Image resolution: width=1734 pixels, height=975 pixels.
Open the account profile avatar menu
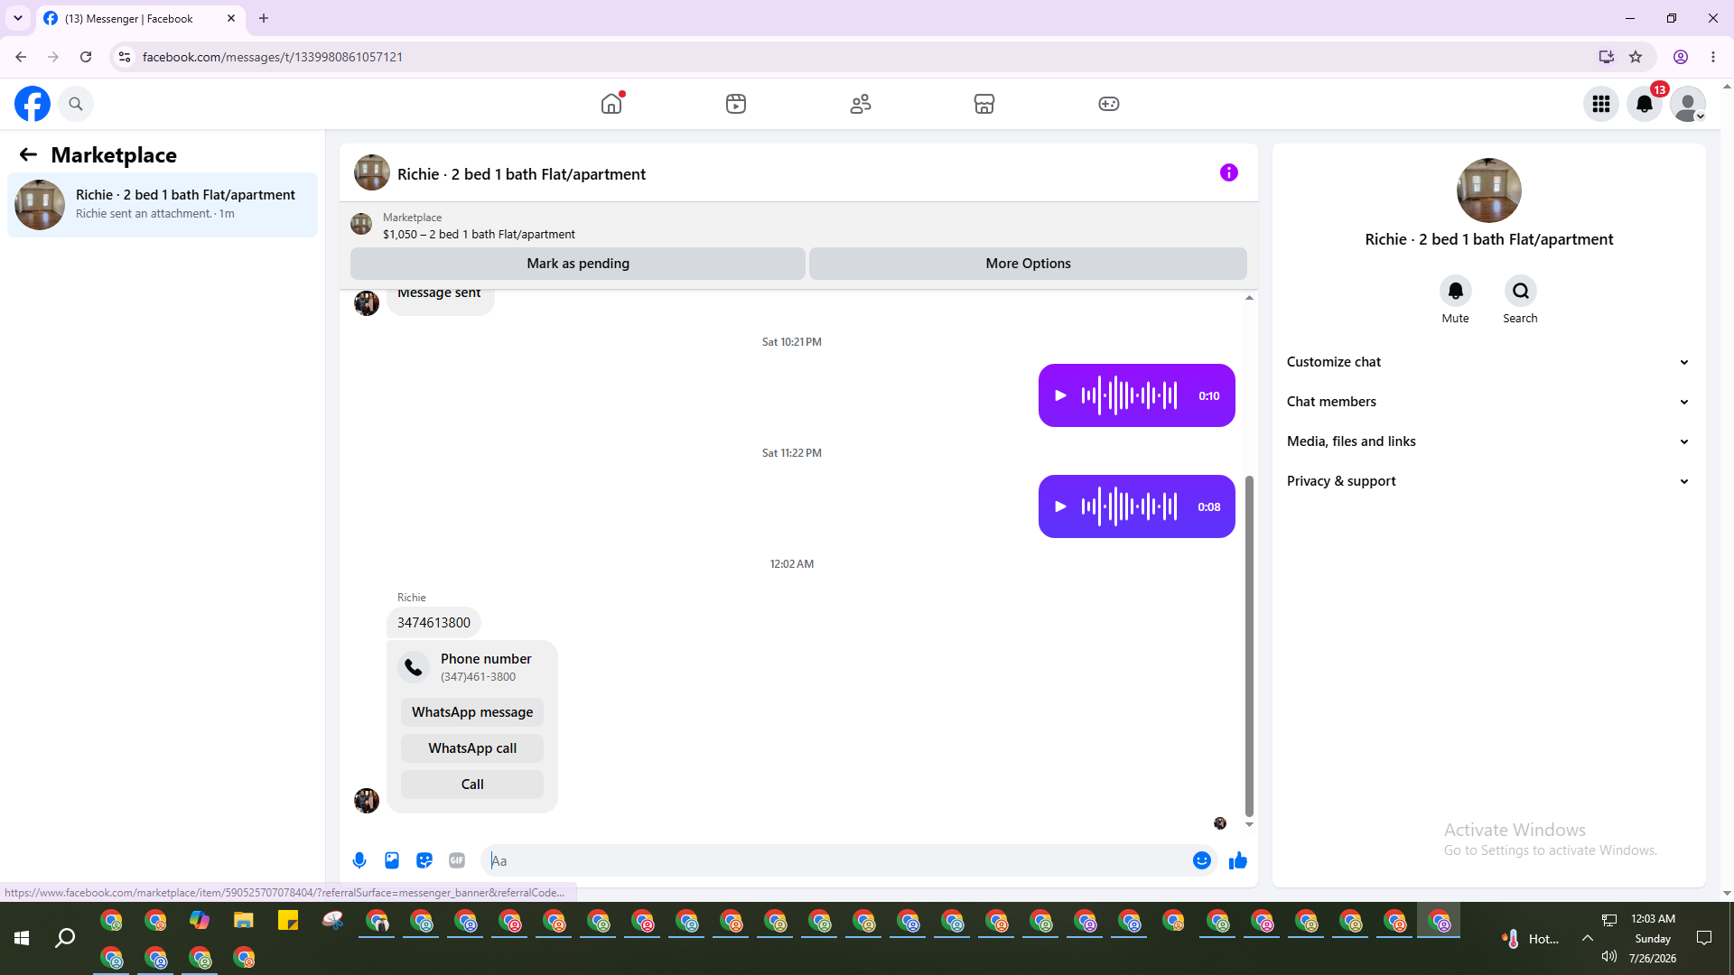pyautogui.click(x=1688, y=104)
